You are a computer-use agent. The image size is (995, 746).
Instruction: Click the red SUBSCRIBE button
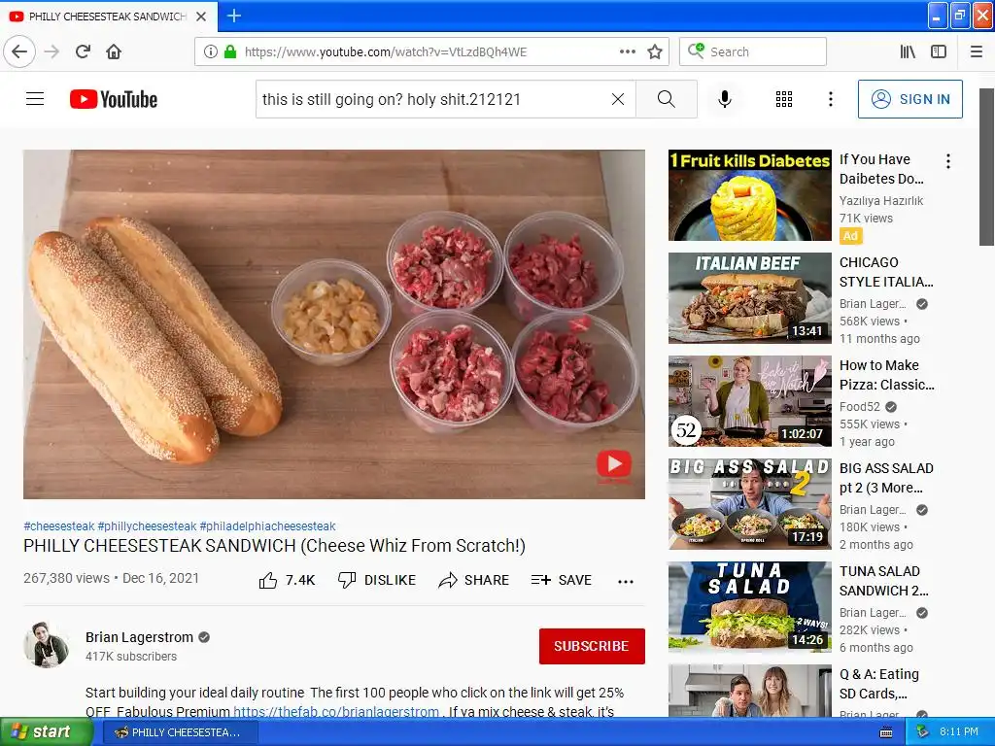pos(592,646)
